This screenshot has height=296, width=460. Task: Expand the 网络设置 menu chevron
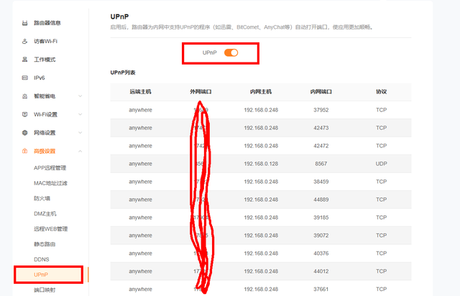click(x=80, y=133)
